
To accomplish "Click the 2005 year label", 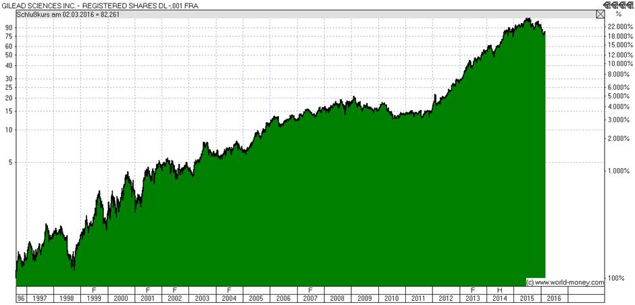I will coord(256,298).
